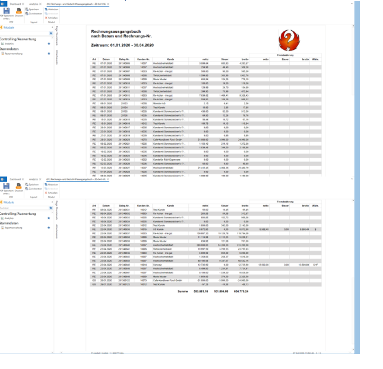Switch to the Dashboard tab in upper window

(13, 3)
